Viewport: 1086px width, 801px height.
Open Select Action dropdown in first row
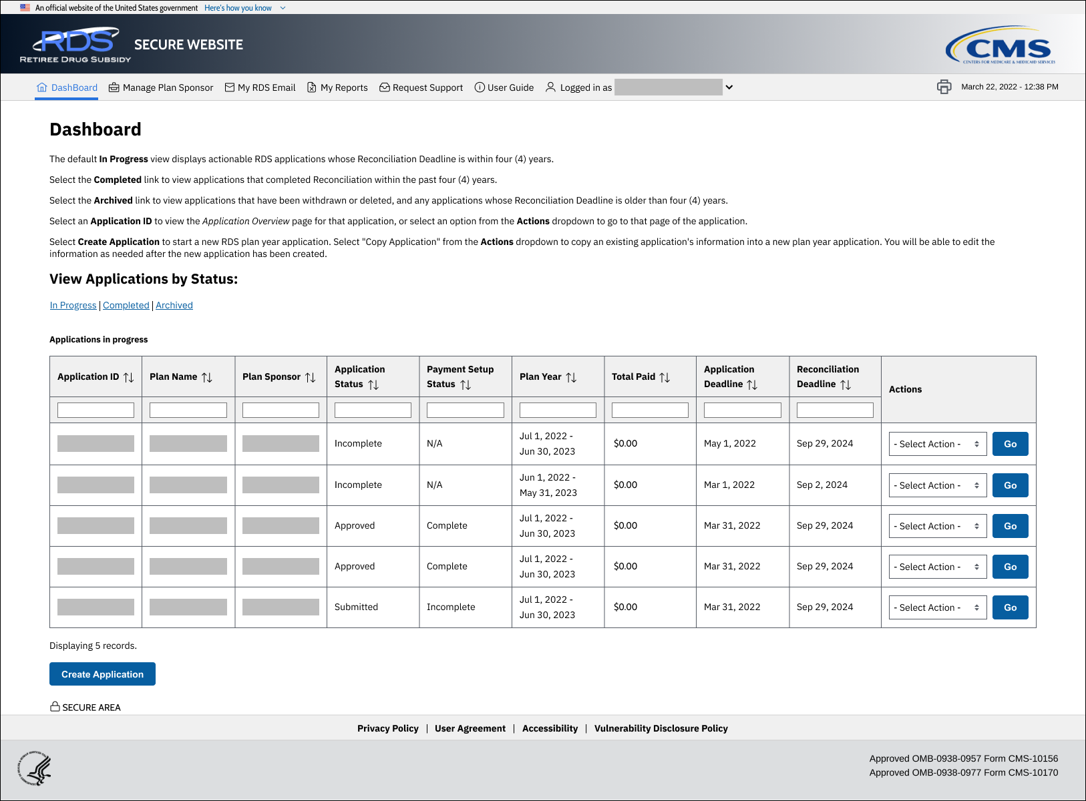937,444
